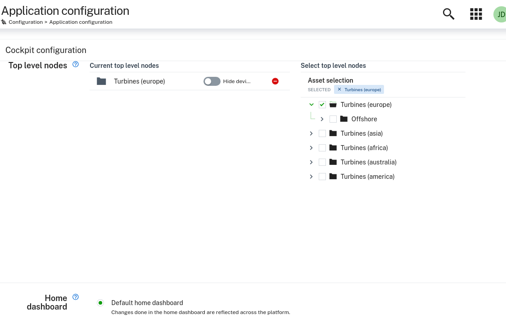Open the application switcher grid icon
Viewport: 506px width, 319px height.
coord(476,14)
